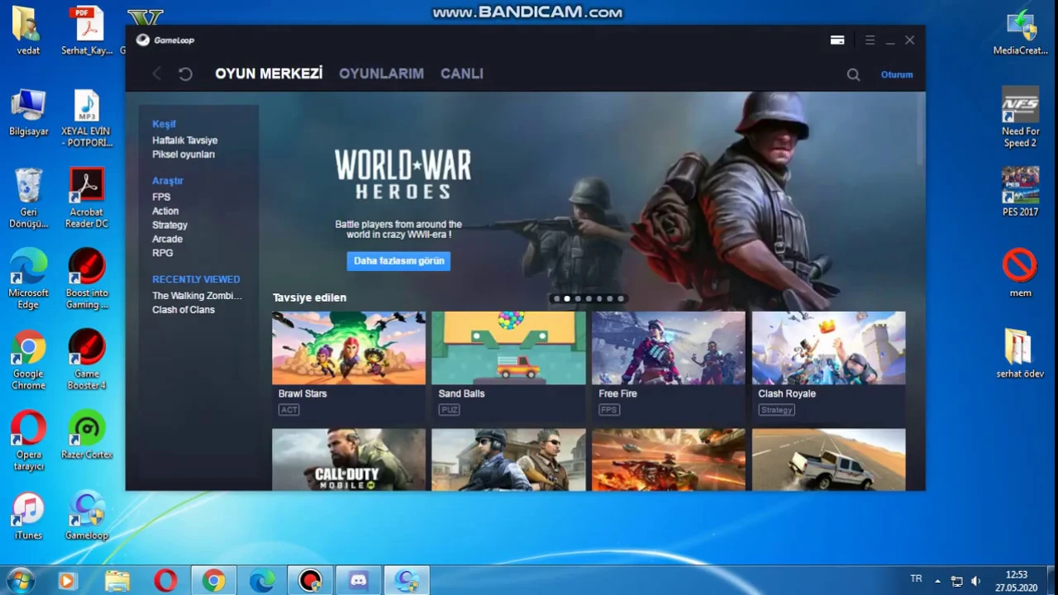Select Action category
This screenshot has width=1058, height=595.
165,212
